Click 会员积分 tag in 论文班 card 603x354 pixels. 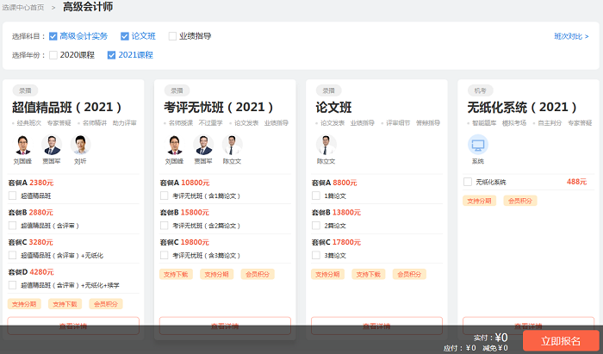[409, 274]
